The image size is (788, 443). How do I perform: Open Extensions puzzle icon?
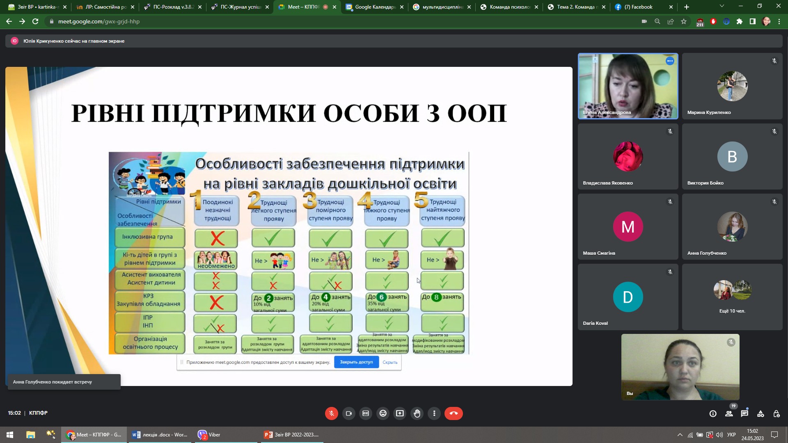(740, 21)
